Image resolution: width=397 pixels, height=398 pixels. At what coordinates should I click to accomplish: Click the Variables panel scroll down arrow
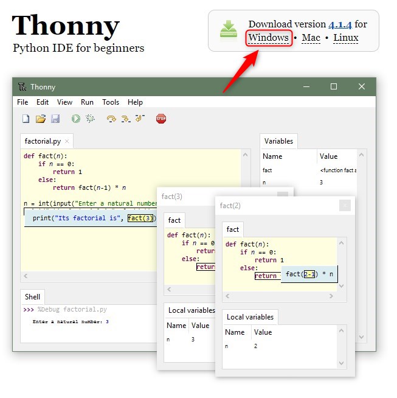(x=362, y=337)
